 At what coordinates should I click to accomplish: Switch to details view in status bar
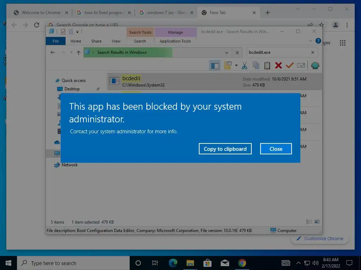[309, 222]
